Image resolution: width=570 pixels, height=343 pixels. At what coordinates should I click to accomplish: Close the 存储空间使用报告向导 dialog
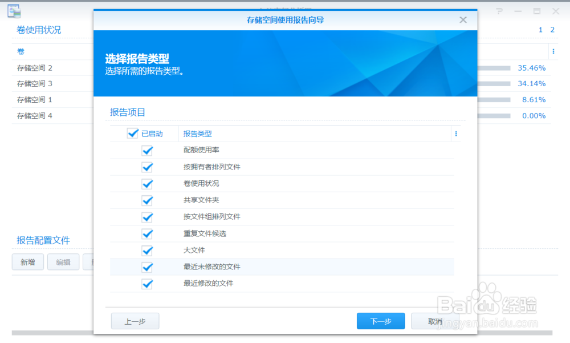coord(462,19)
